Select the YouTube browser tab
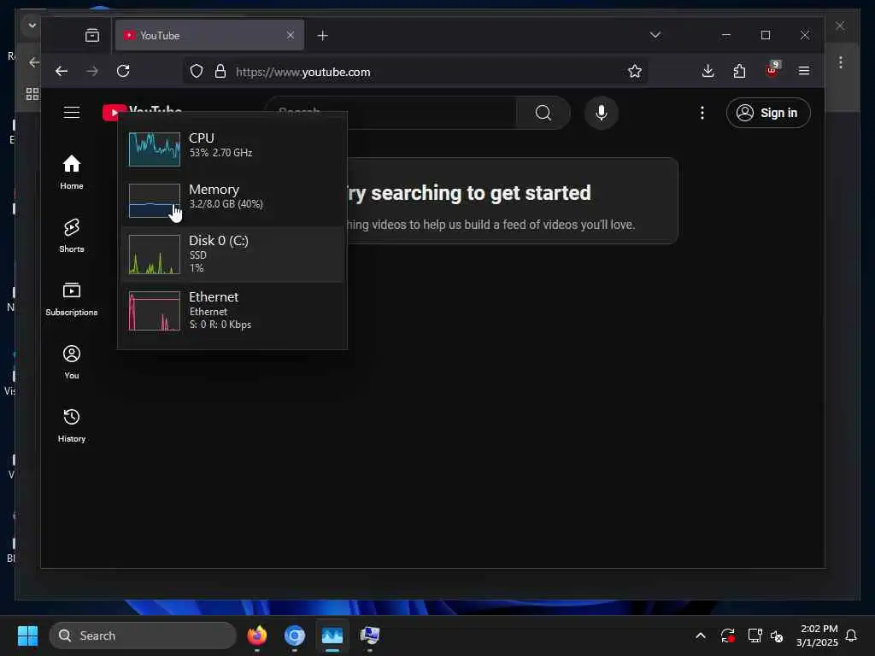This screenshot has height=656, width=875. tap(209, 35)
